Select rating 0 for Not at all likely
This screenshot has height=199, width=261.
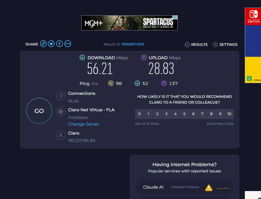[139, 114]
